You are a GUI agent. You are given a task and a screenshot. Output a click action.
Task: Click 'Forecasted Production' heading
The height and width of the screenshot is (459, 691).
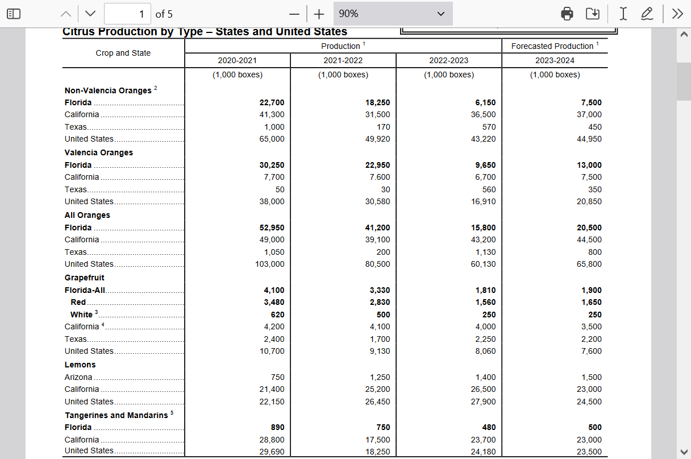click(552, 46)
